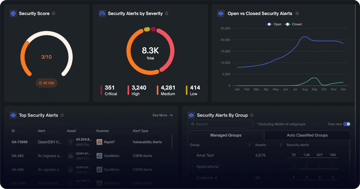360x189 pixels.
Task: Toggle the Closed series in the chart legend
Action: (293, 24)
